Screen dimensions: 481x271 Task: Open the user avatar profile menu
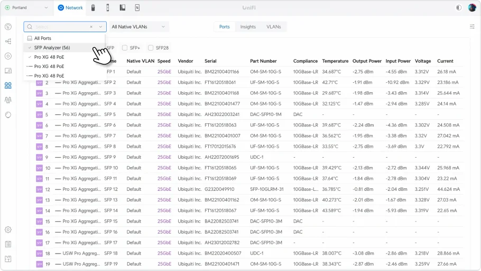click(x=472, y=8)
